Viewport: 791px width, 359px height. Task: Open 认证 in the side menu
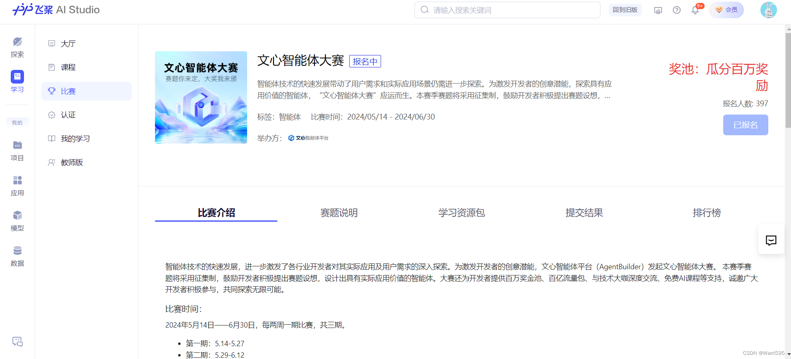click(86, 115)
